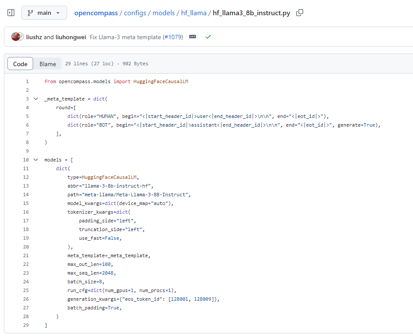The height and width of the screenshot is (336, 413).
Task: Navigate to the configs folder breadcrumb
Action: 135,13
